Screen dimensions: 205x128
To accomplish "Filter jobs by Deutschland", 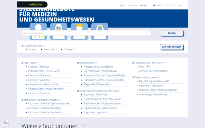I will pos(50,49).
